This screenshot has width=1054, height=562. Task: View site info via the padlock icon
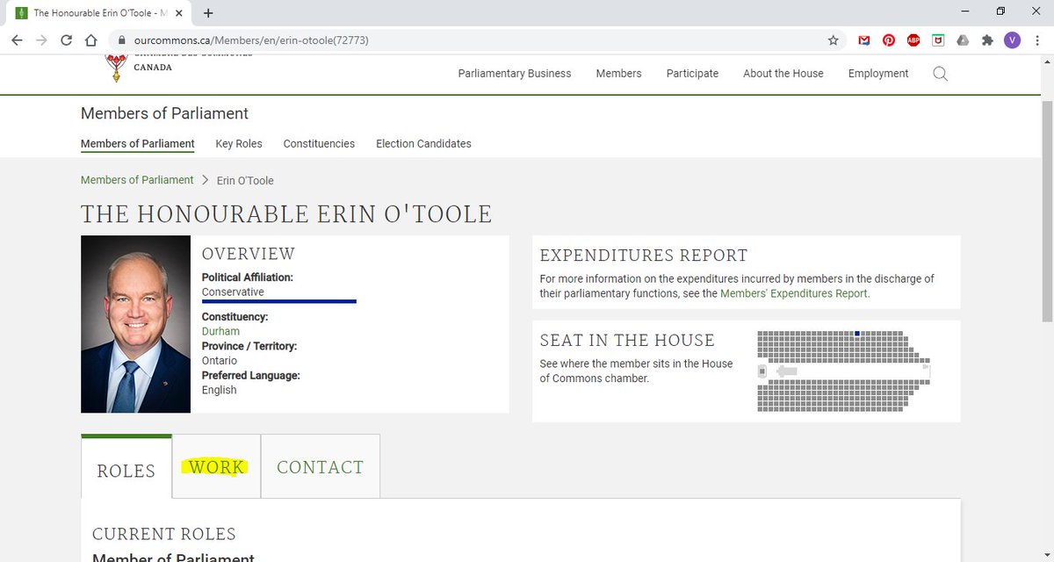pos(122,40)
